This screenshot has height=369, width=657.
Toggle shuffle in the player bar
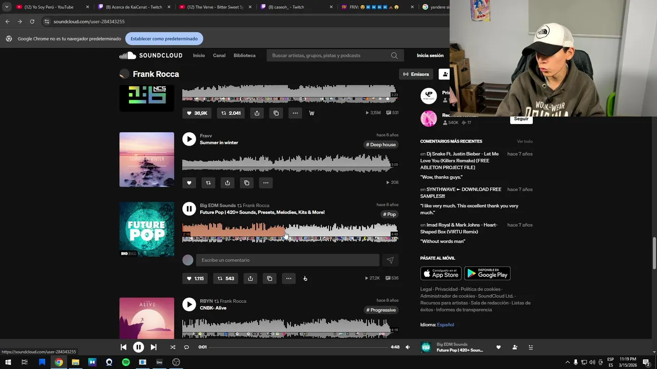(172, 347)
